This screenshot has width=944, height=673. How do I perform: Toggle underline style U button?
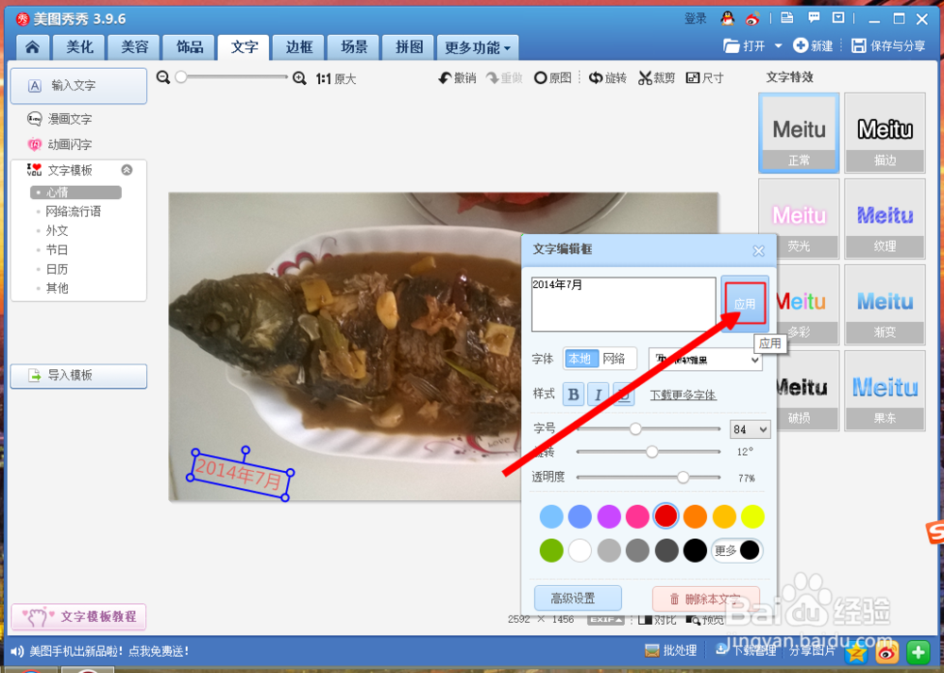(624, 395)
